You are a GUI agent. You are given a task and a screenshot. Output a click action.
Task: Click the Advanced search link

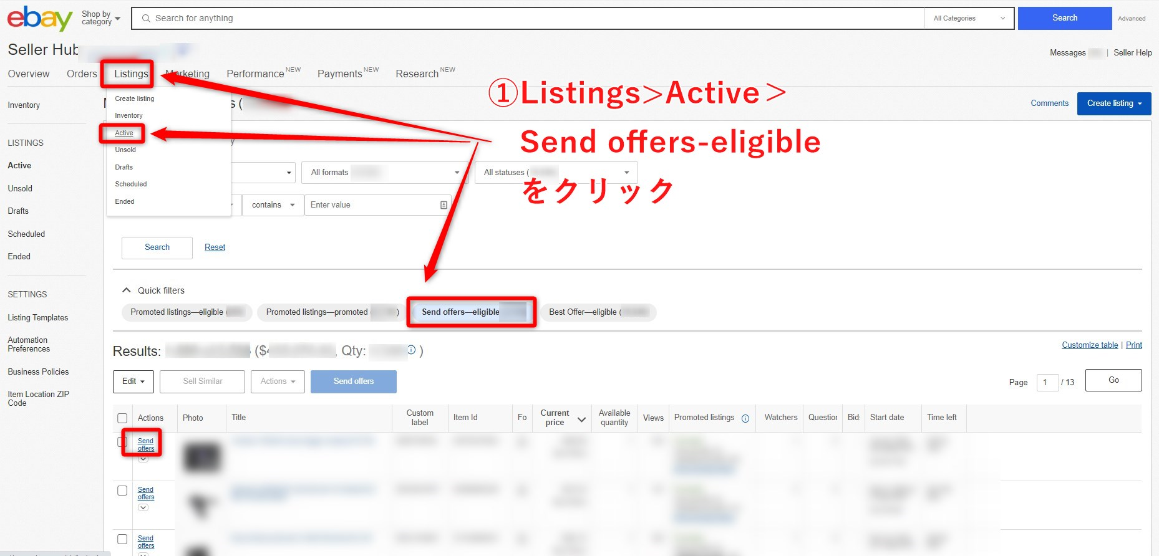[1131, 19]
